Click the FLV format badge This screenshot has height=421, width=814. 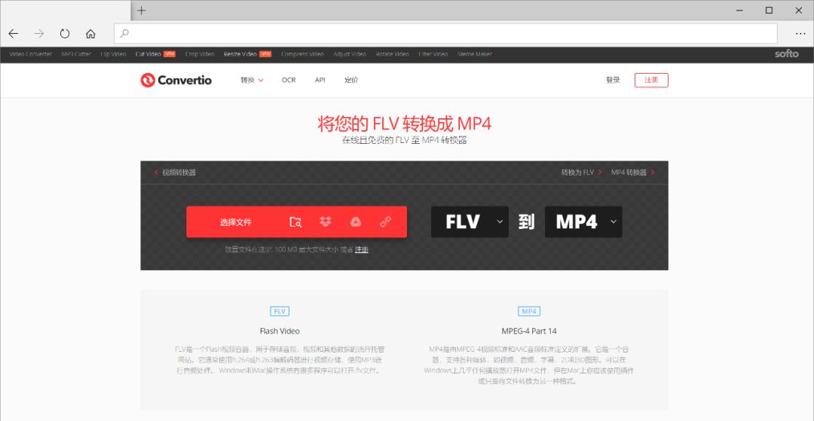280,311
